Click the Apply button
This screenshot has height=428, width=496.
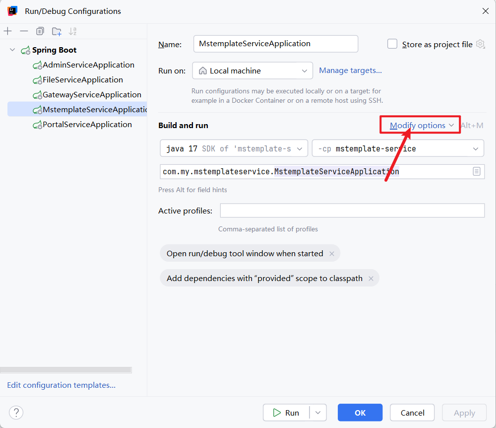coord(464,413)
